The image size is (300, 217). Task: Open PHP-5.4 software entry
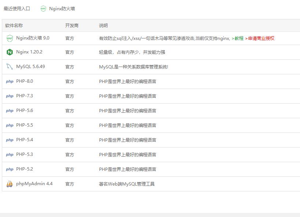[x=25, y=140]
